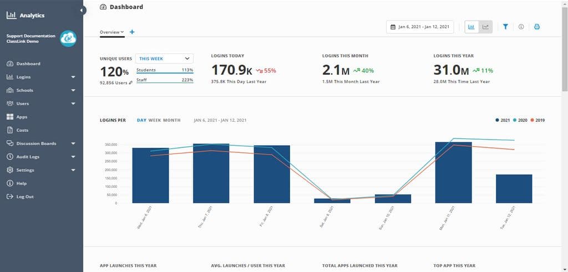Switch to line chart view
Viewport: 568px width, 272px height.
click(x=485, y=27)
